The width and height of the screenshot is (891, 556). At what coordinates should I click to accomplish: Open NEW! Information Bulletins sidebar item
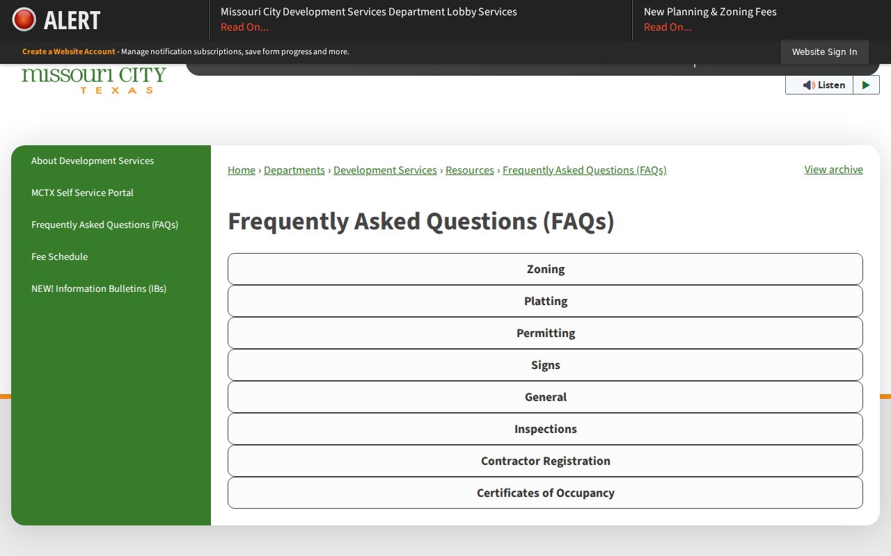(99, 288)
